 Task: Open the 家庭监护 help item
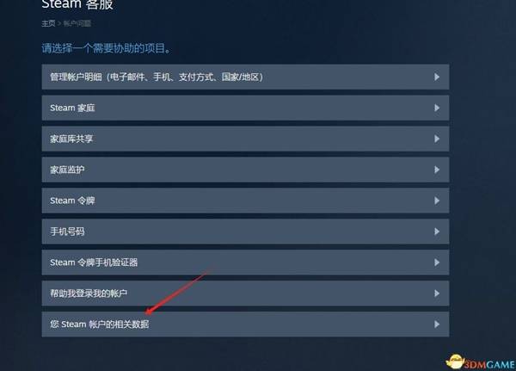click(245, 170)
